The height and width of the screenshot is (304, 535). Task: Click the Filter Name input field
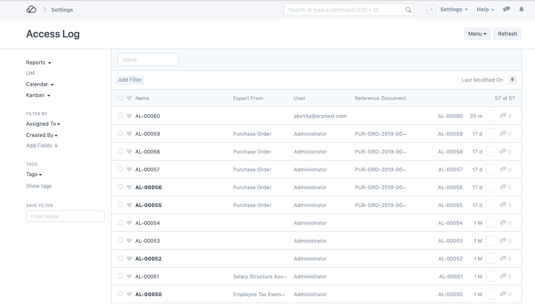tap(65, 216)
